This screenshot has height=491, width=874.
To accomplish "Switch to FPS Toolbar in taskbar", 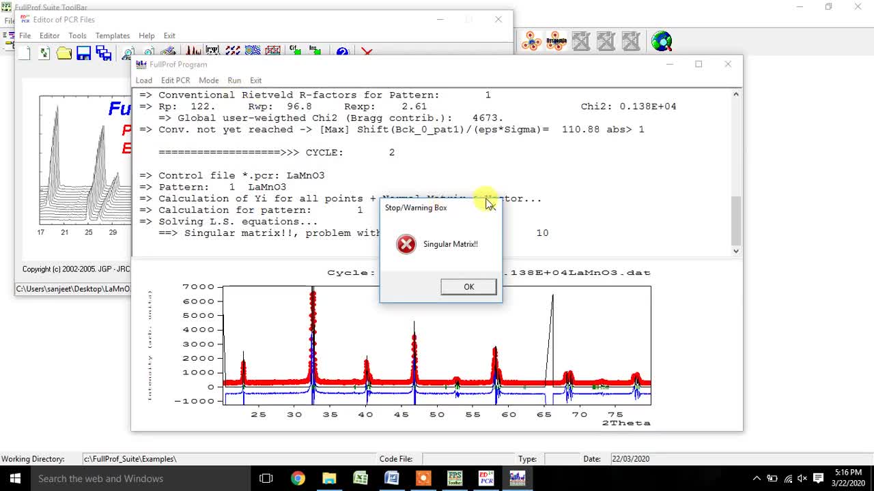I will 455,479.
